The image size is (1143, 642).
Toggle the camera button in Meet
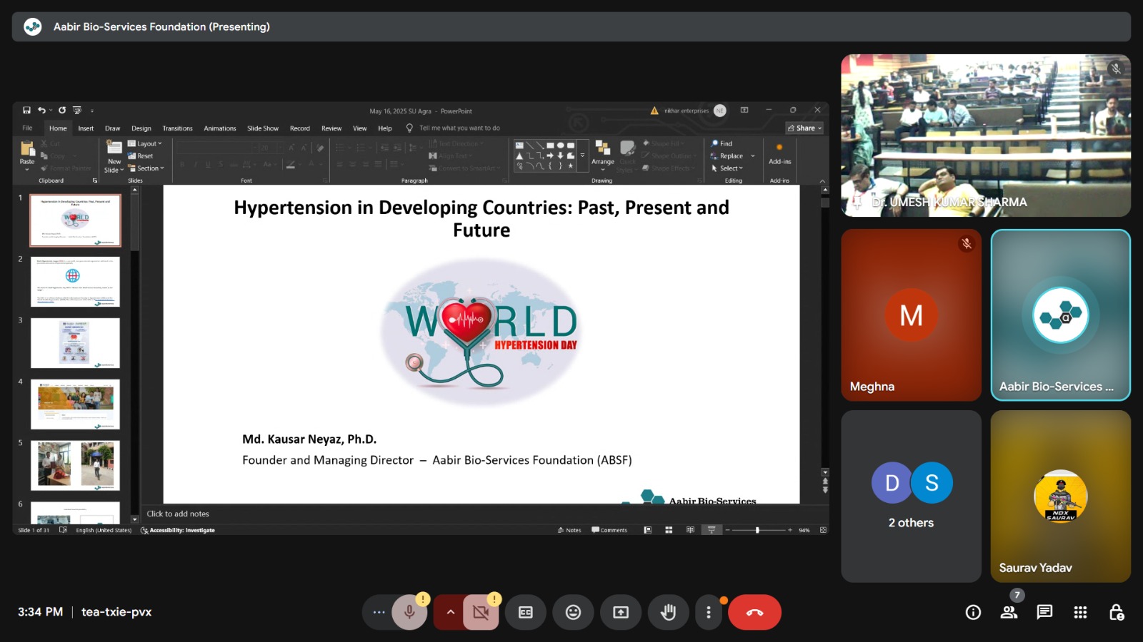[481, 612]
